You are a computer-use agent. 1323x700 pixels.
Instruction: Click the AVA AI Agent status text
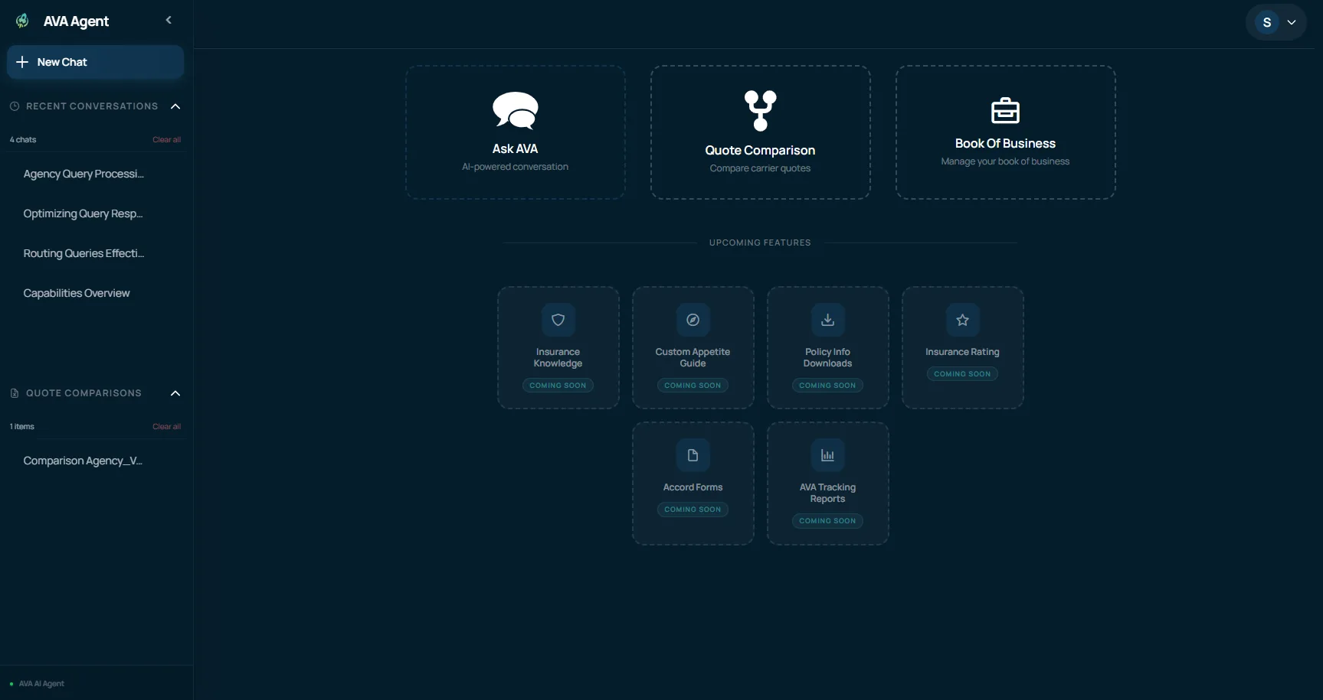(41, 684)
